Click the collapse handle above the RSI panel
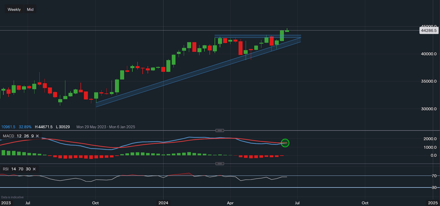Viewport: 440px width, 206px height. [x=220, y=163]
